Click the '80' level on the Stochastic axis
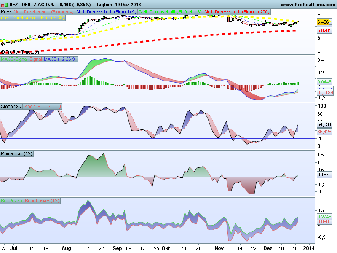Image resolution: width=337 pixels, height=253 pixels. point(320,114)
